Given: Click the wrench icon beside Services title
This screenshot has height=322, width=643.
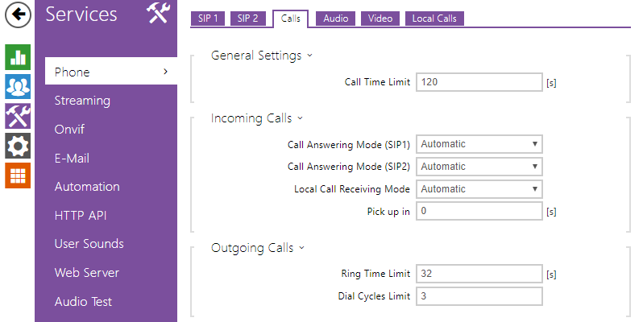Looking at the screenshot, I should click(x=157, y=14).
